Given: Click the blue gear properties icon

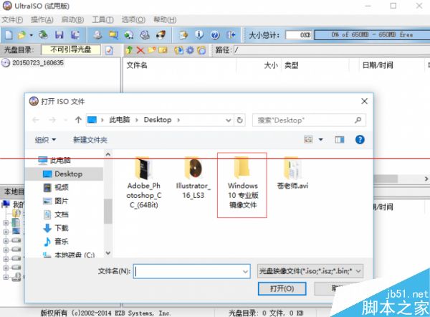Looking at the screenshot, I should [x=190, y=50].
